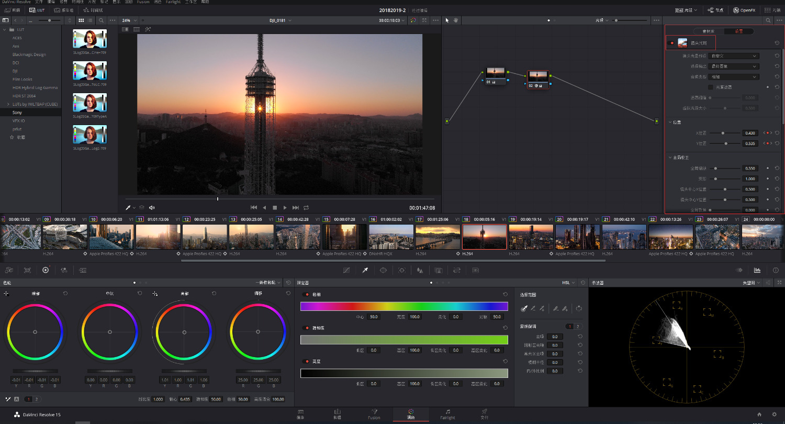Viewport: 785px width, 424px height.
Task: Select the arrow pointer tool in node editor
Action: (447, 20)
